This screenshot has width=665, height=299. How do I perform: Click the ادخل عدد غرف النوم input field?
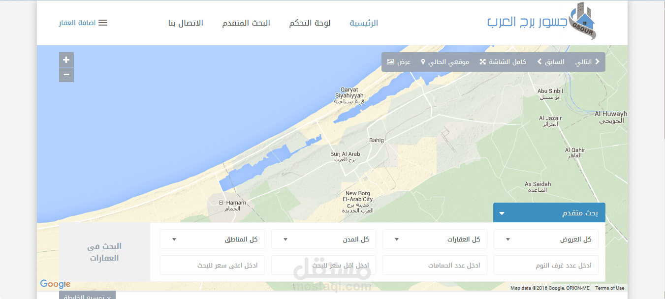546,265
